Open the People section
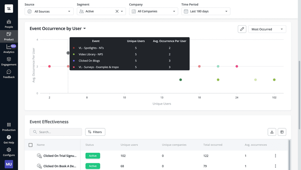Image resolution: width=301 pixels, height=170 pixels. tap(9, 24)
